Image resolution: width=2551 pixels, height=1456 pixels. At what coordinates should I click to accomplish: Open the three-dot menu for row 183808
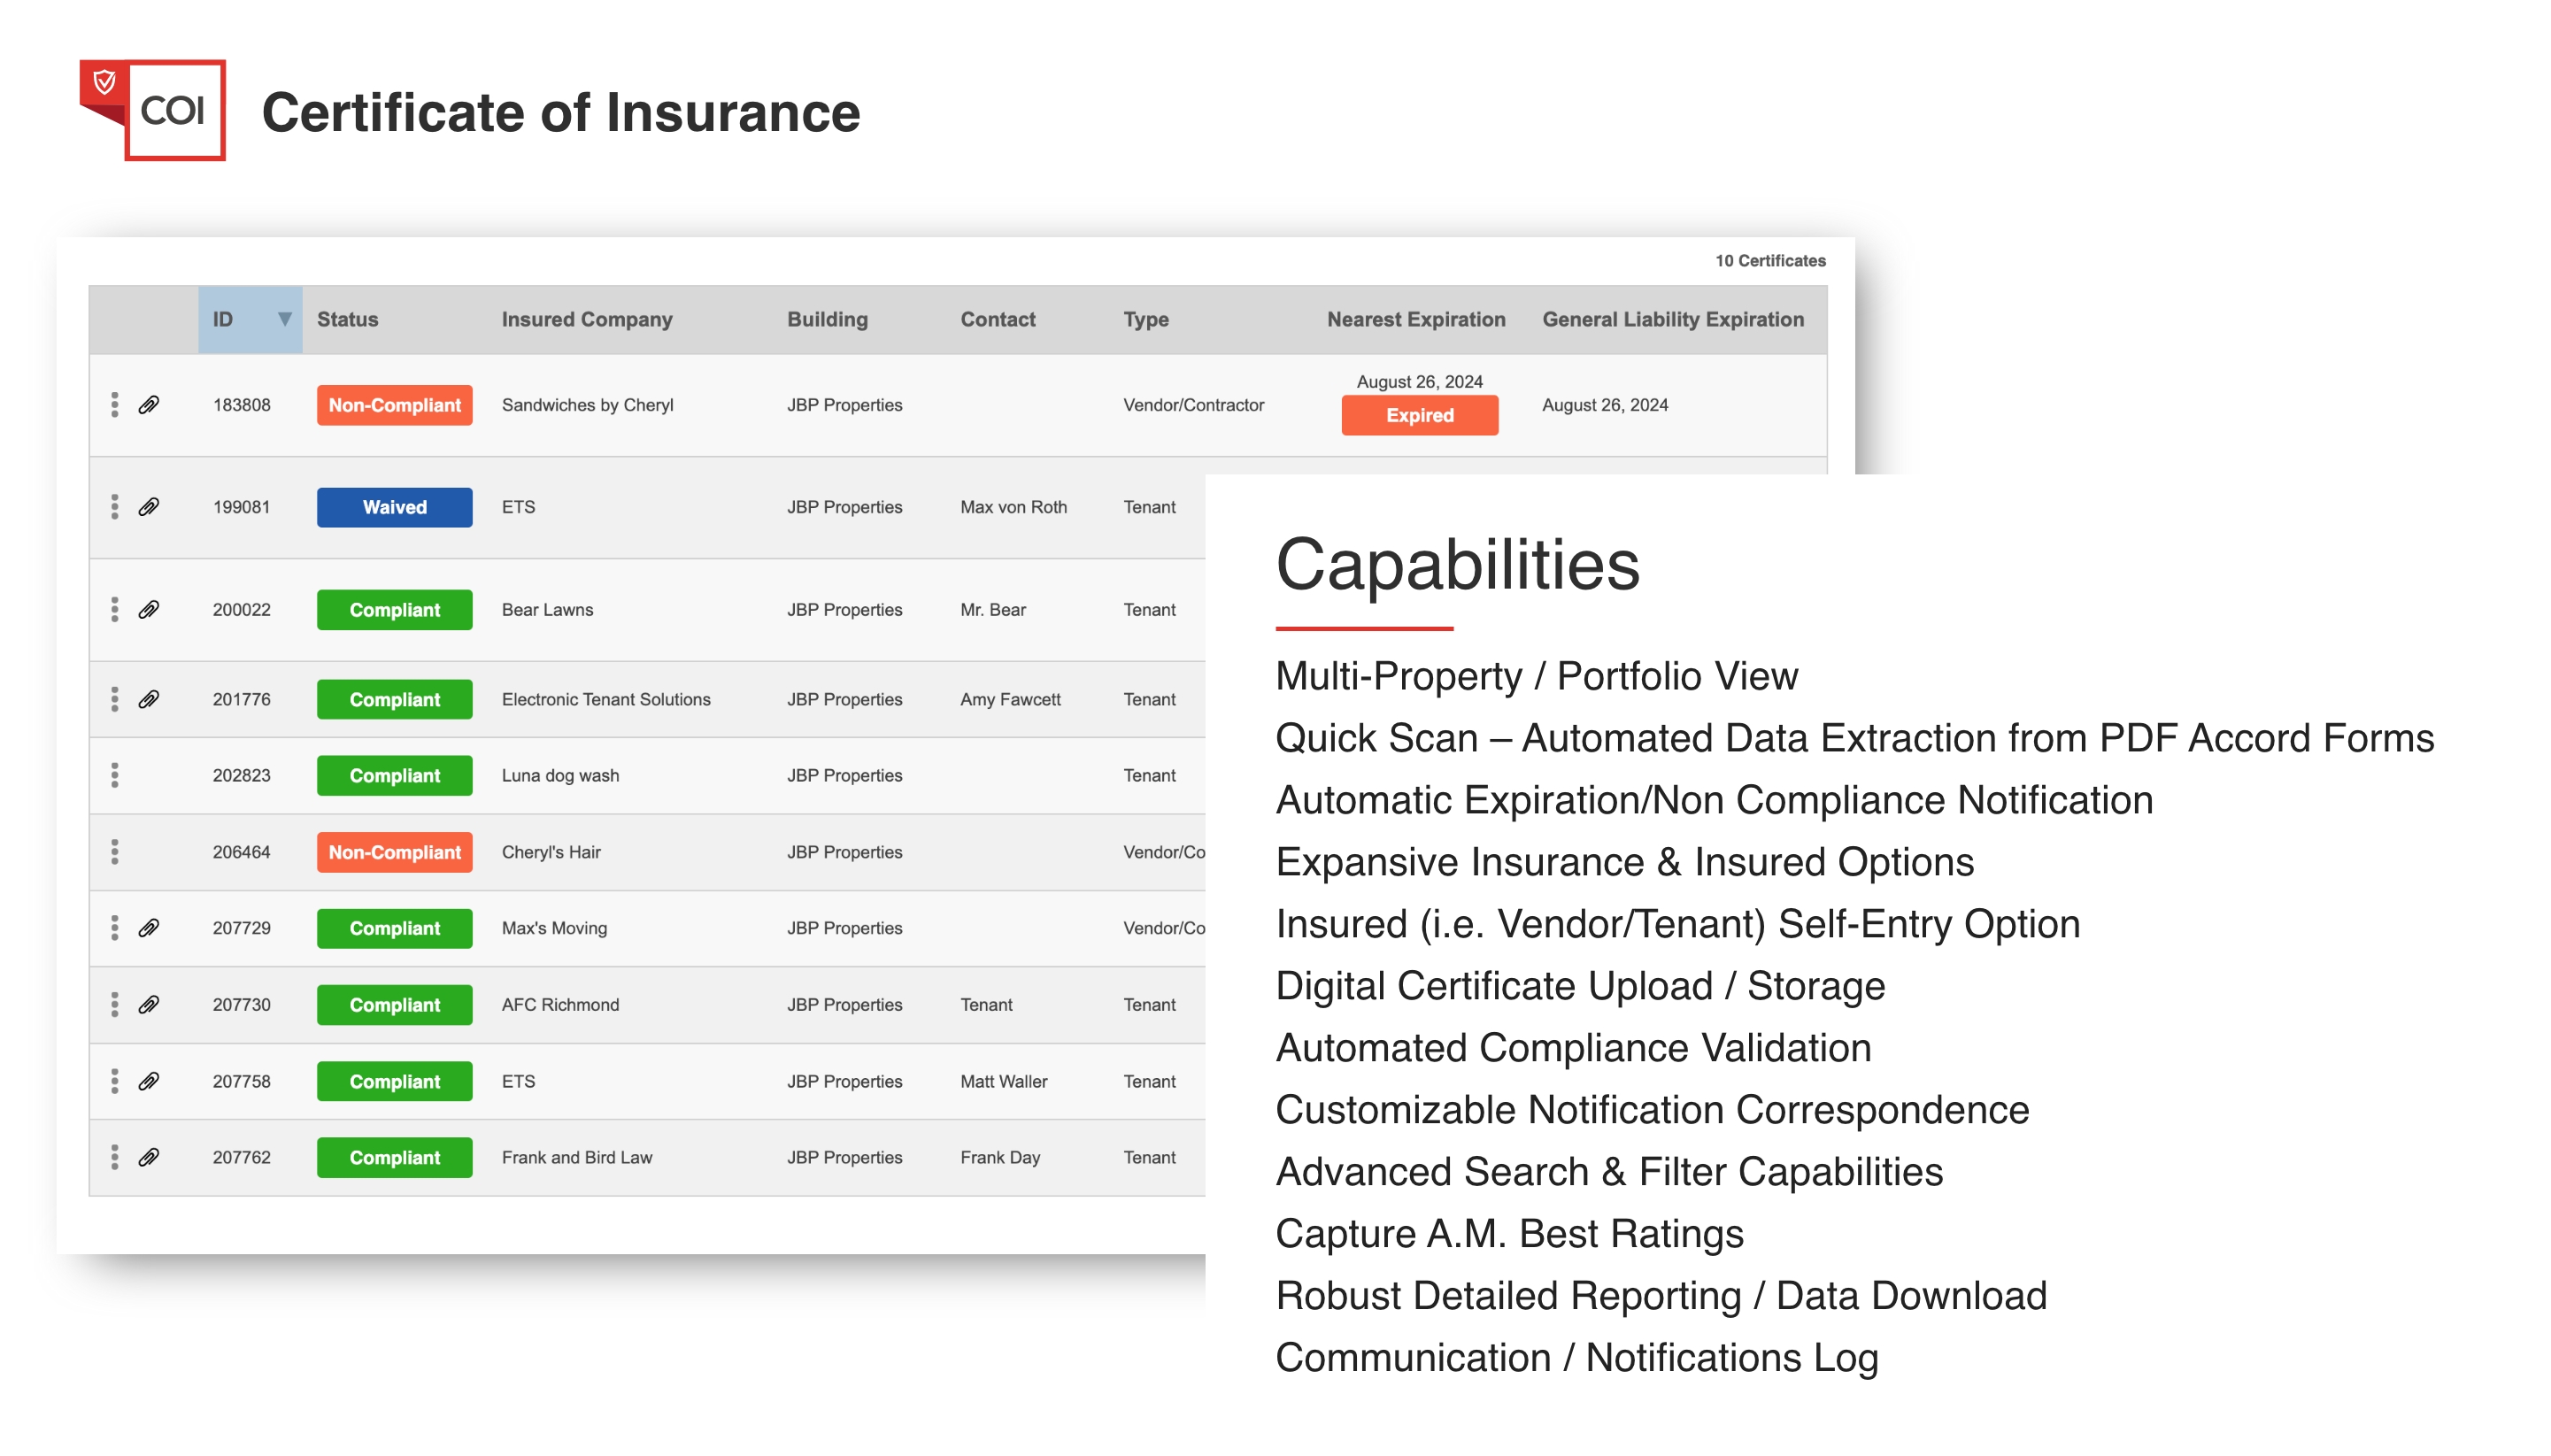[x=114, y=405]
